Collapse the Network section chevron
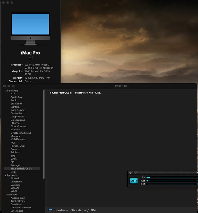Image resolution: width=198 pixels, height=213 pixels. click(x=6, y=175)
